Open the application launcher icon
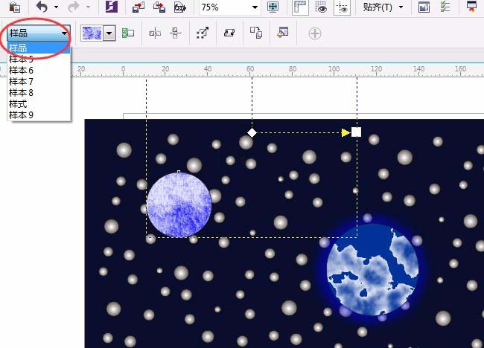484x348 pixels. [471, 7]
